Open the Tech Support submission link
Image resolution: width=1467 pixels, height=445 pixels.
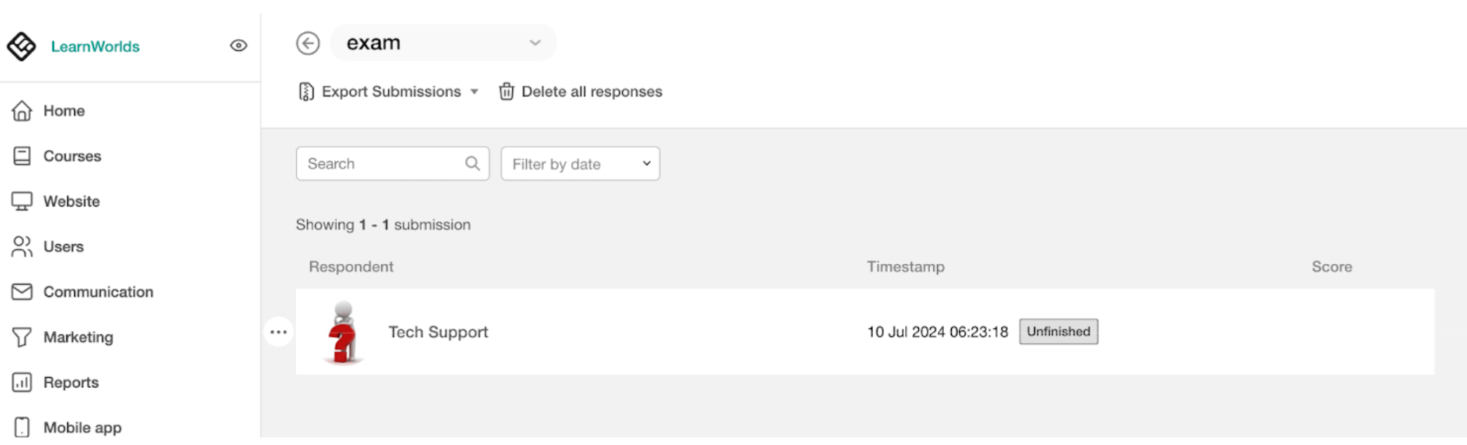click(x=438, y=333)
